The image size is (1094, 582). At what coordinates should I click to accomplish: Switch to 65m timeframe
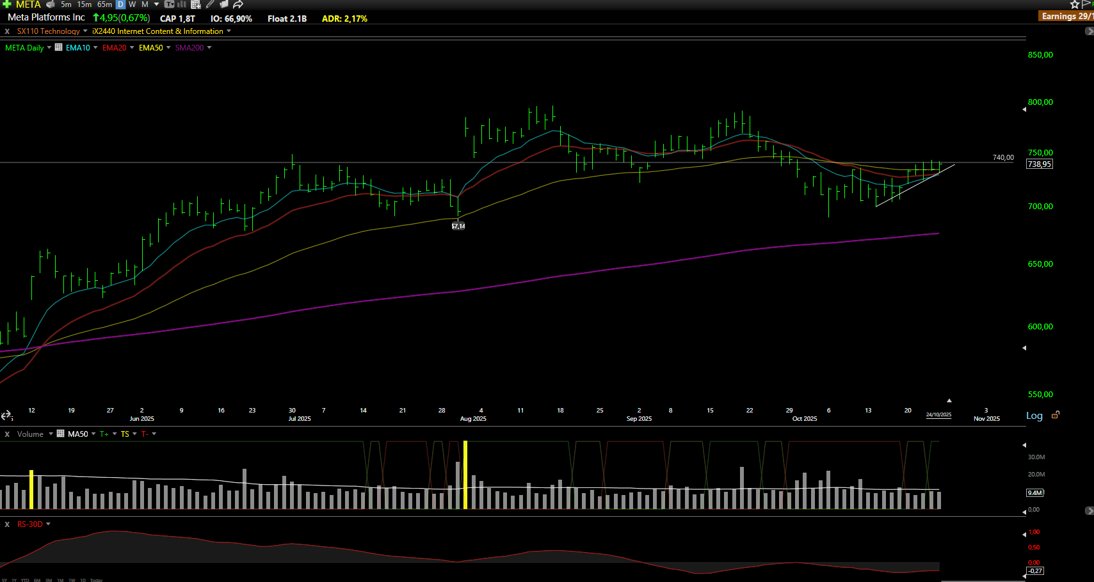(x=104, y=4)
